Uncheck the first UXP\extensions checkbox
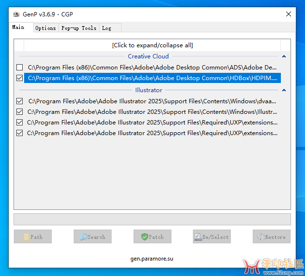The height and width of the screenshot is (276, 305). (19, 123)
